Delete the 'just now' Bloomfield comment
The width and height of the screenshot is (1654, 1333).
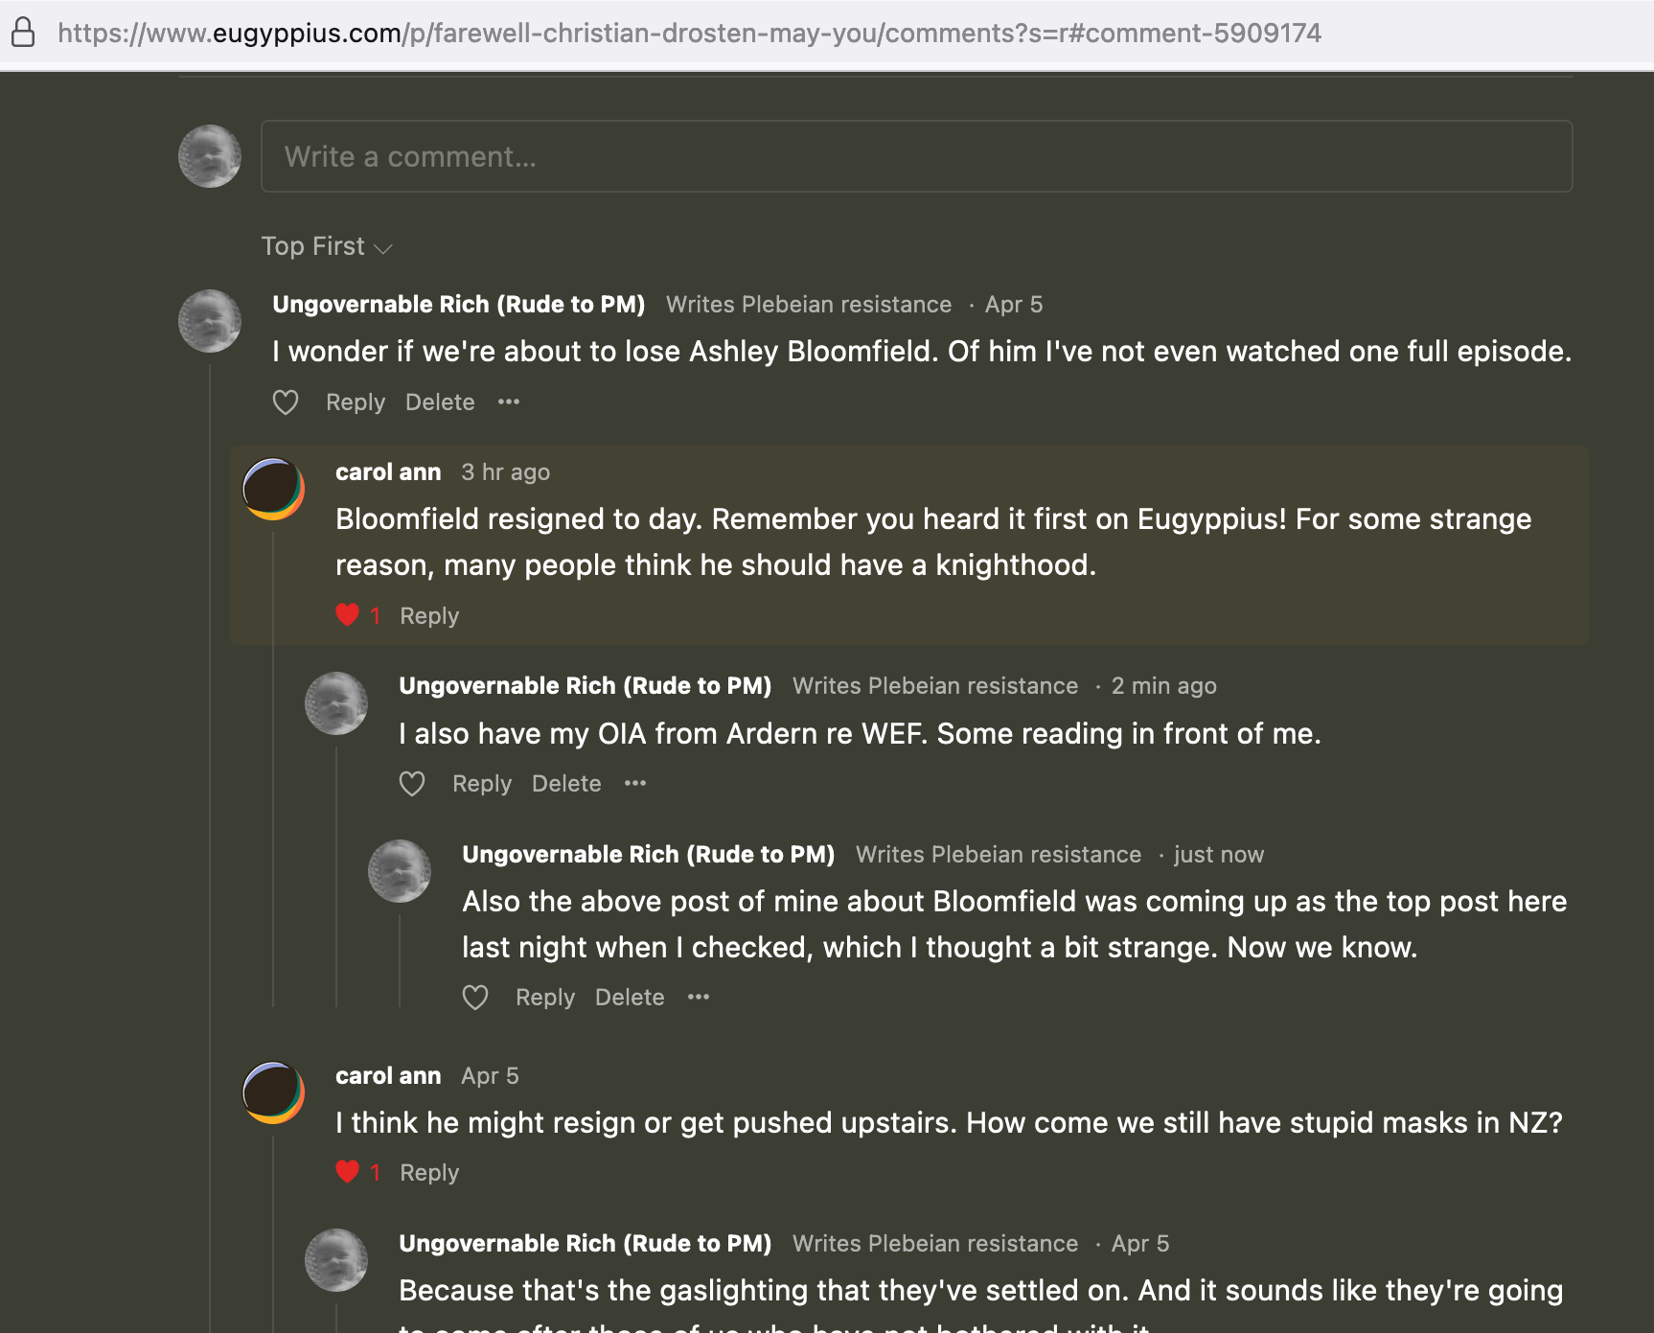pyautogui.click(x=630, y=998)
